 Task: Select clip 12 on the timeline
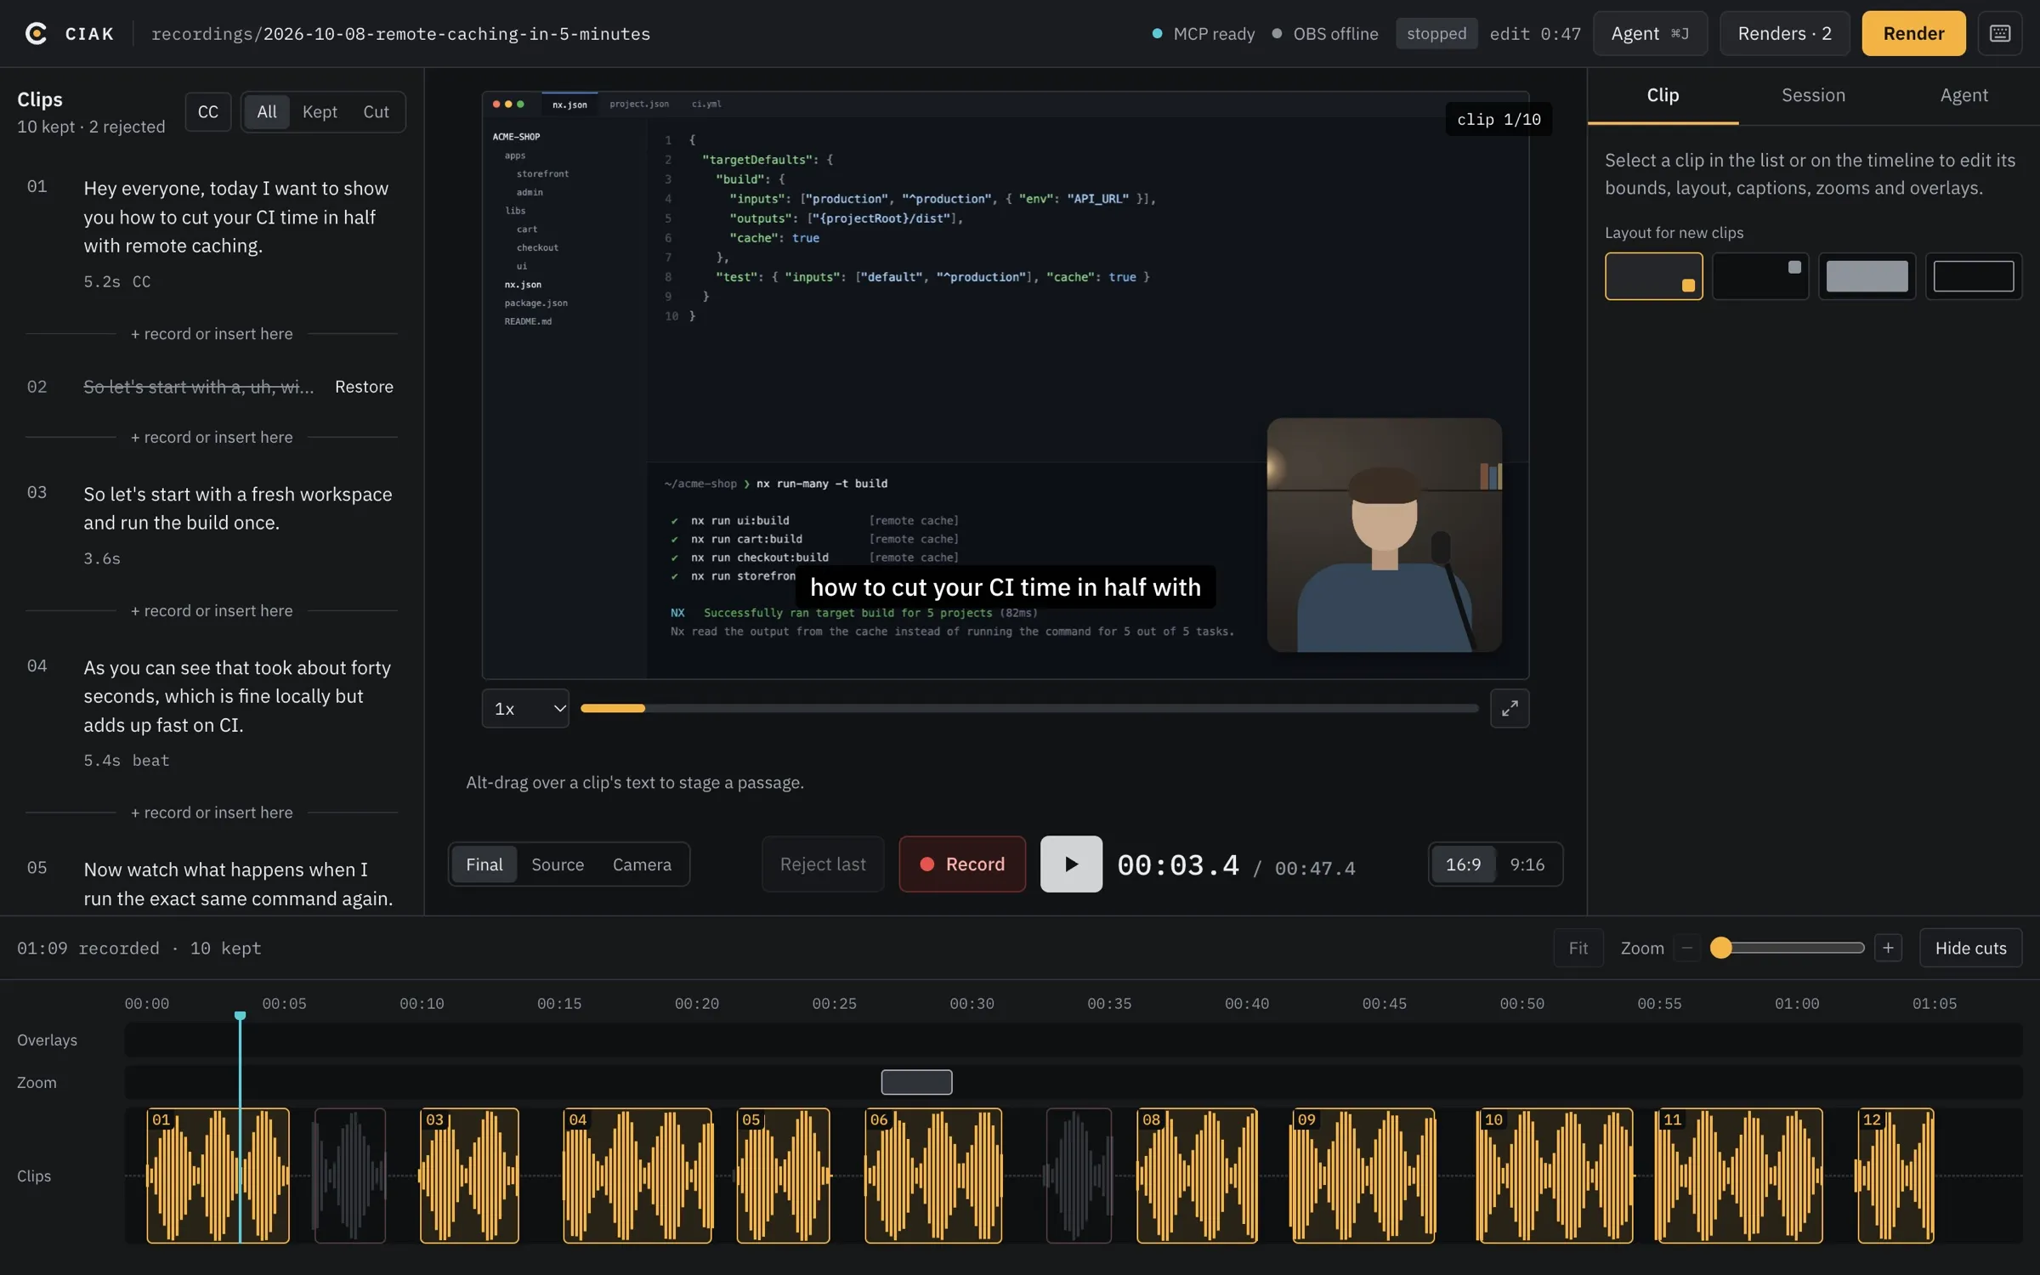[1895, 1176]
